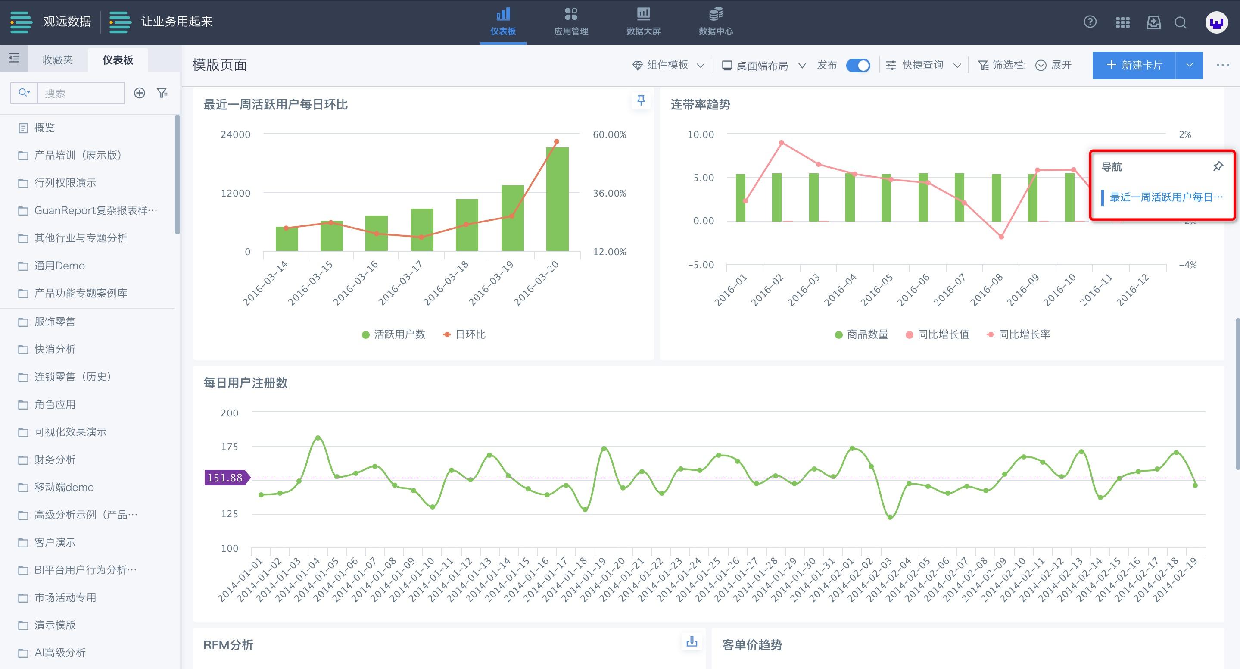Toggle 同比增长率 legend series

(1018, 334)
